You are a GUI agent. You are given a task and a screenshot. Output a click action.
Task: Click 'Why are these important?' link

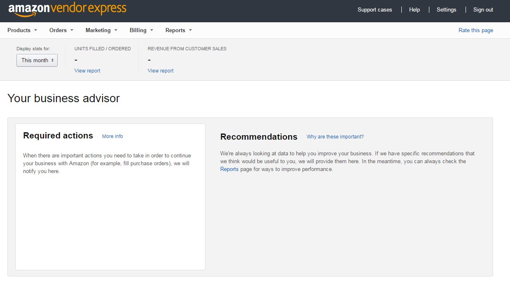click(335, 137)
